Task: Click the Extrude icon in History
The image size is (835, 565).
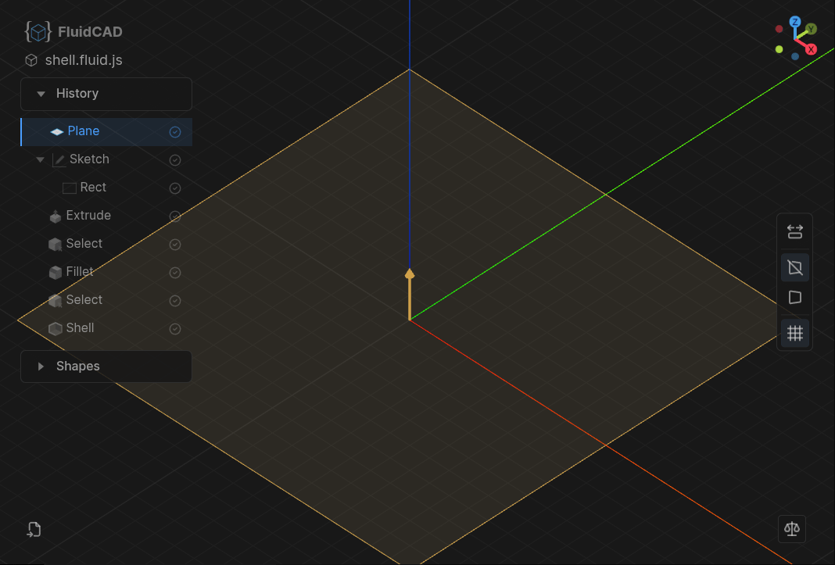Action: coord(56,216)
